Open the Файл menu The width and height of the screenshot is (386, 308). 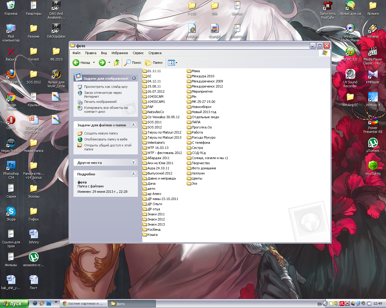(x=76, y=53)
